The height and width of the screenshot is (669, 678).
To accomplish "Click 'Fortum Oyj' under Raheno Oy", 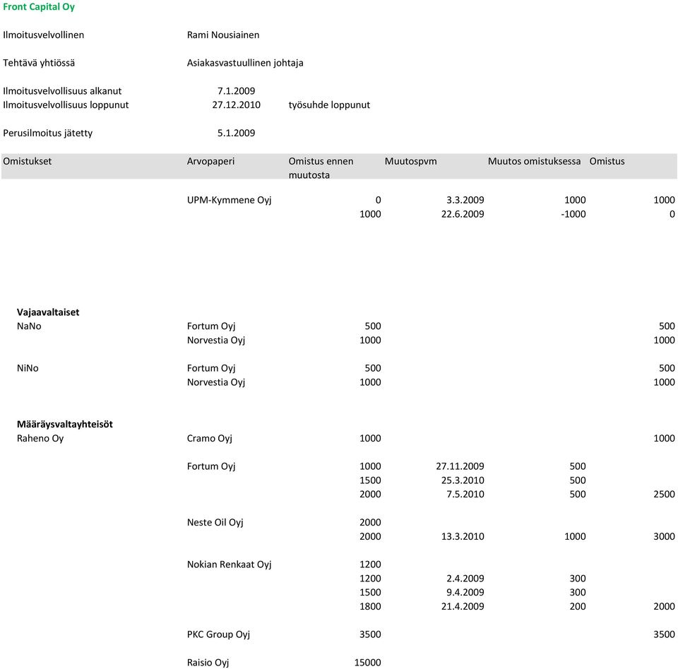I will (x=211, y=466).
